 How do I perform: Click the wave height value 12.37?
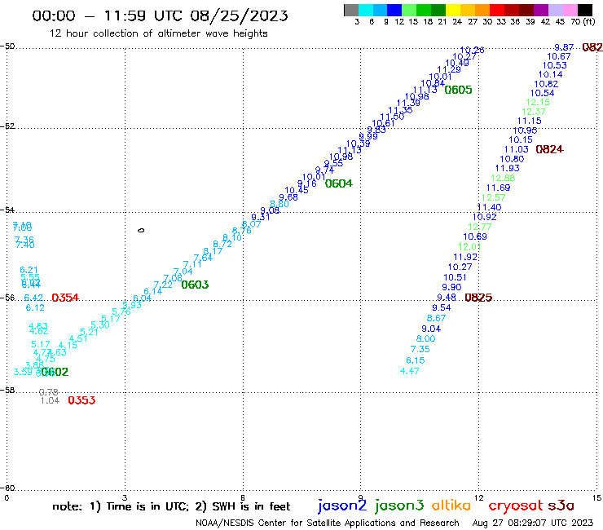(534, 112)
